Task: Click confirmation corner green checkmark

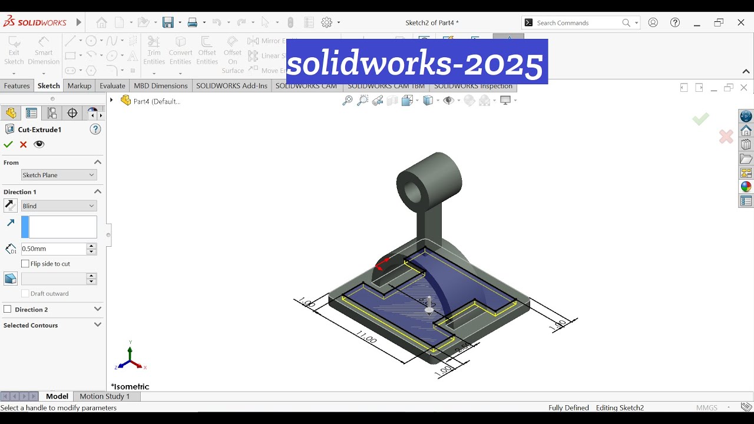Action: point(700,119)
